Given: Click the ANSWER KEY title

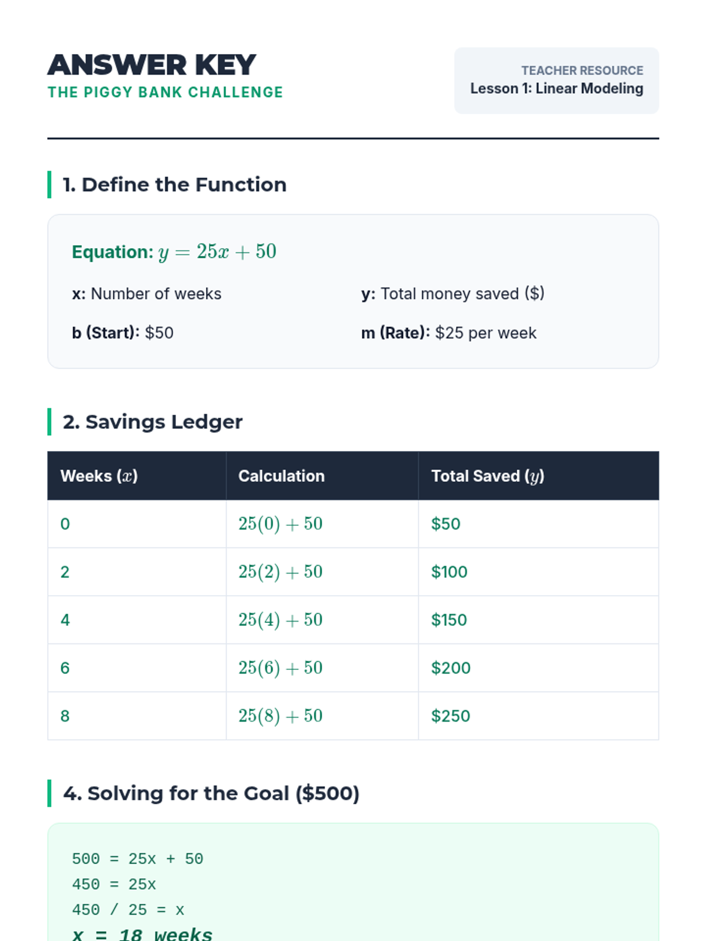Looking at the screenshot, I should 151,65.
